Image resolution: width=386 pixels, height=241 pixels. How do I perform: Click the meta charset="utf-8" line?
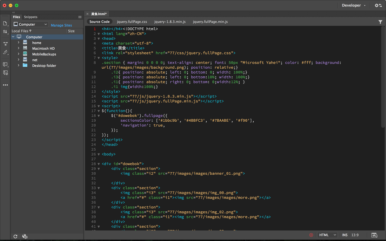(x=127, y=43)
